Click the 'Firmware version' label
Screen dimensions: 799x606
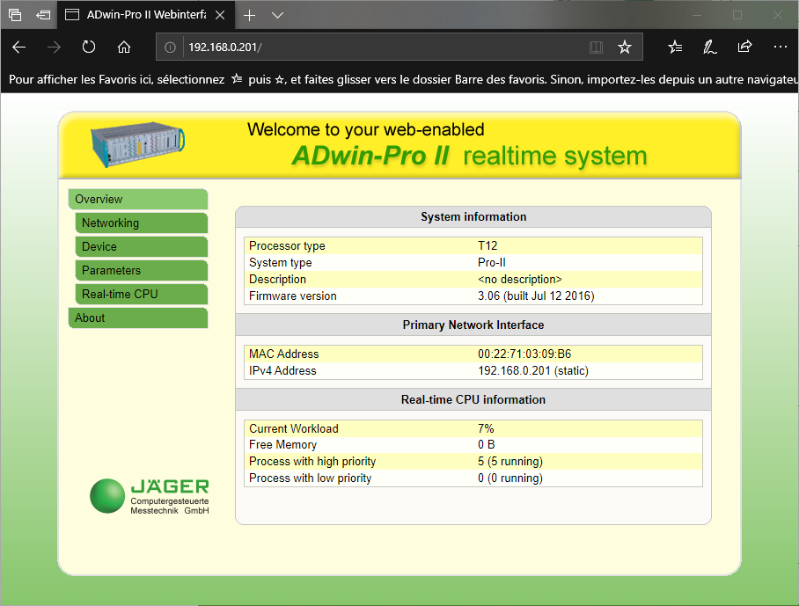(x=292, y=296)
